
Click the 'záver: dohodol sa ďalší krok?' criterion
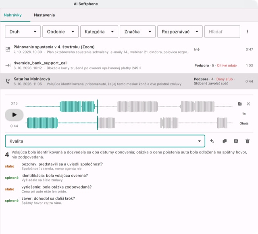pyautogui.click(x=48, y=198)
